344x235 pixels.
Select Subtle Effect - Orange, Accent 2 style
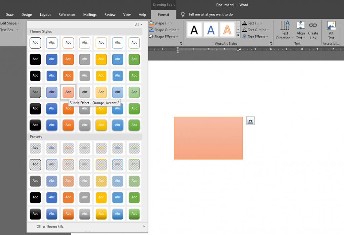[68, 92]
